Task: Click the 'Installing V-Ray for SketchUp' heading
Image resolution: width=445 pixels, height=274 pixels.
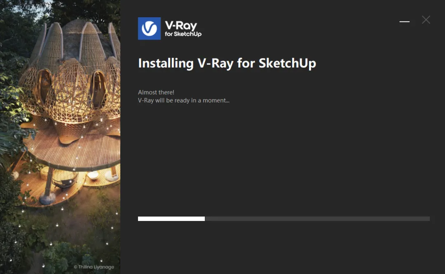Action: (227, 63)
